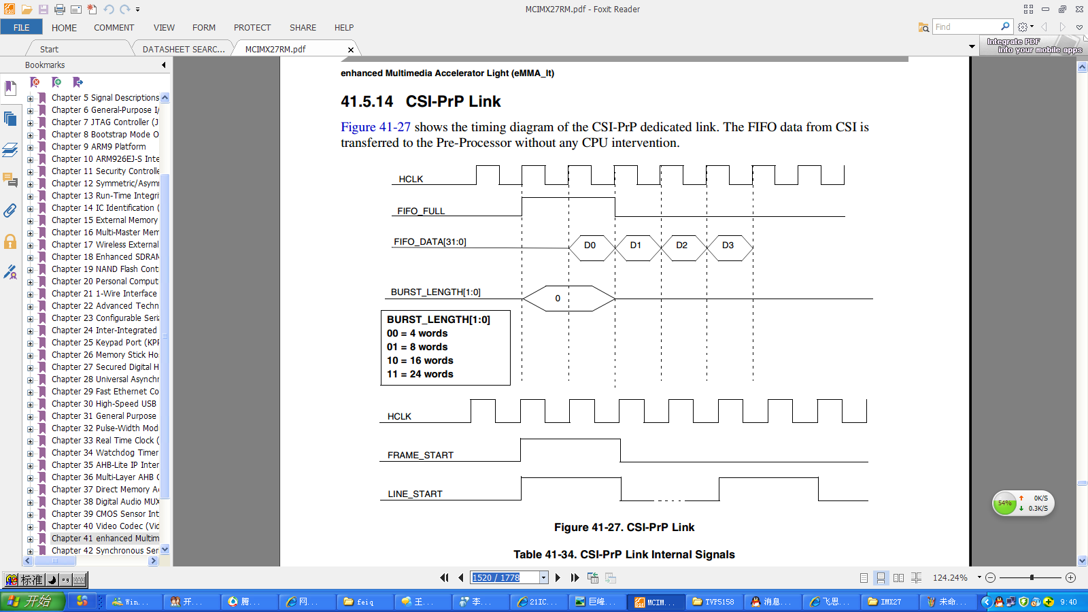The height and width of the screenshot is (612, 1088).
Task: Open the HOME ribbon tab
Action: tap(64, 28)
